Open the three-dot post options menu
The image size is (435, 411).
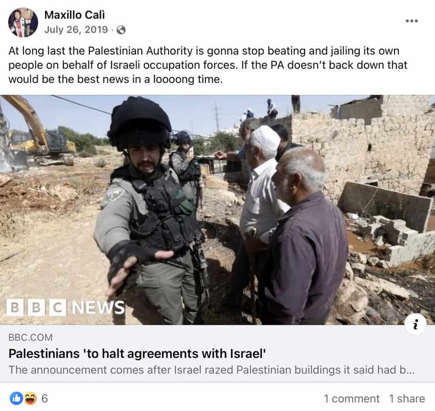tap(411, 21)
